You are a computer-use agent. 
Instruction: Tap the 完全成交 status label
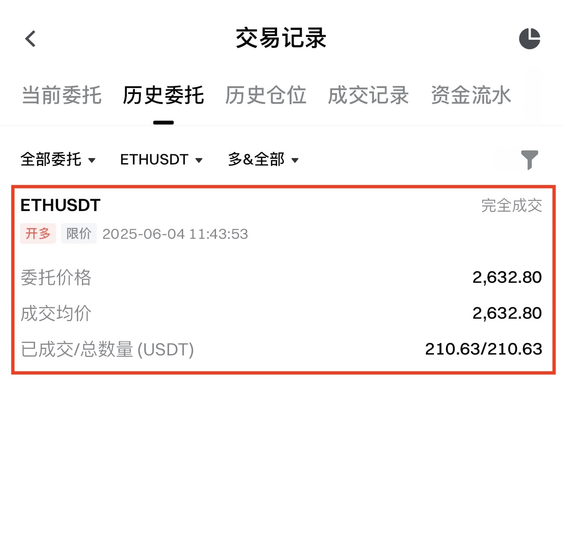(x=511, y=206)
